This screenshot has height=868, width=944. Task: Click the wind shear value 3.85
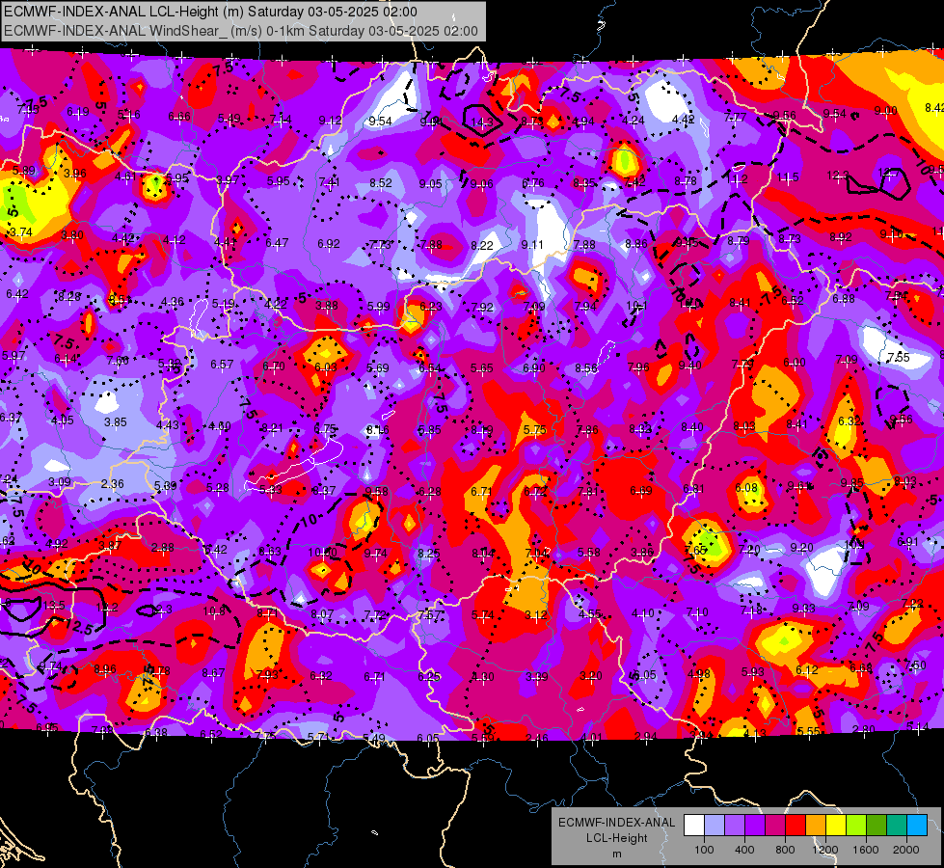click(115, 422)
